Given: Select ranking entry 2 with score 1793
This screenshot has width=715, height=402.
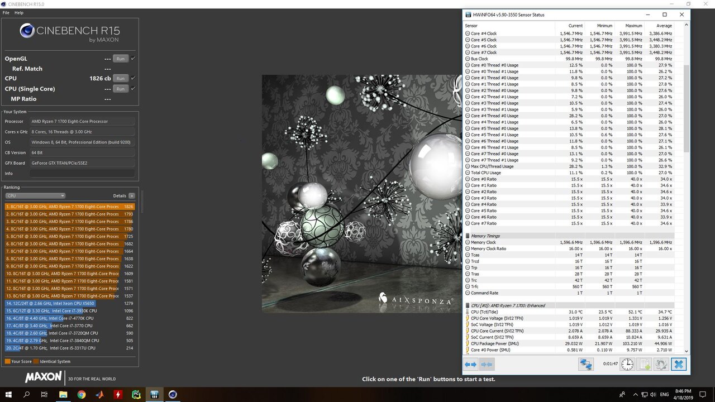Looking at the screenshot, I should (x=70, y=214).
